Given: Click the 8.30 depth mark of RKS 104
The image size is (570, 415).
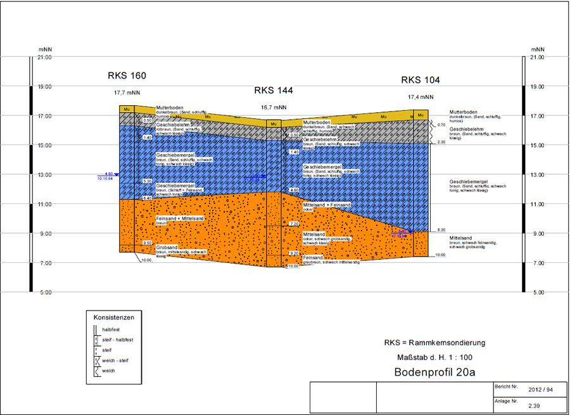Looking at the screenshot, I should 441,230.
